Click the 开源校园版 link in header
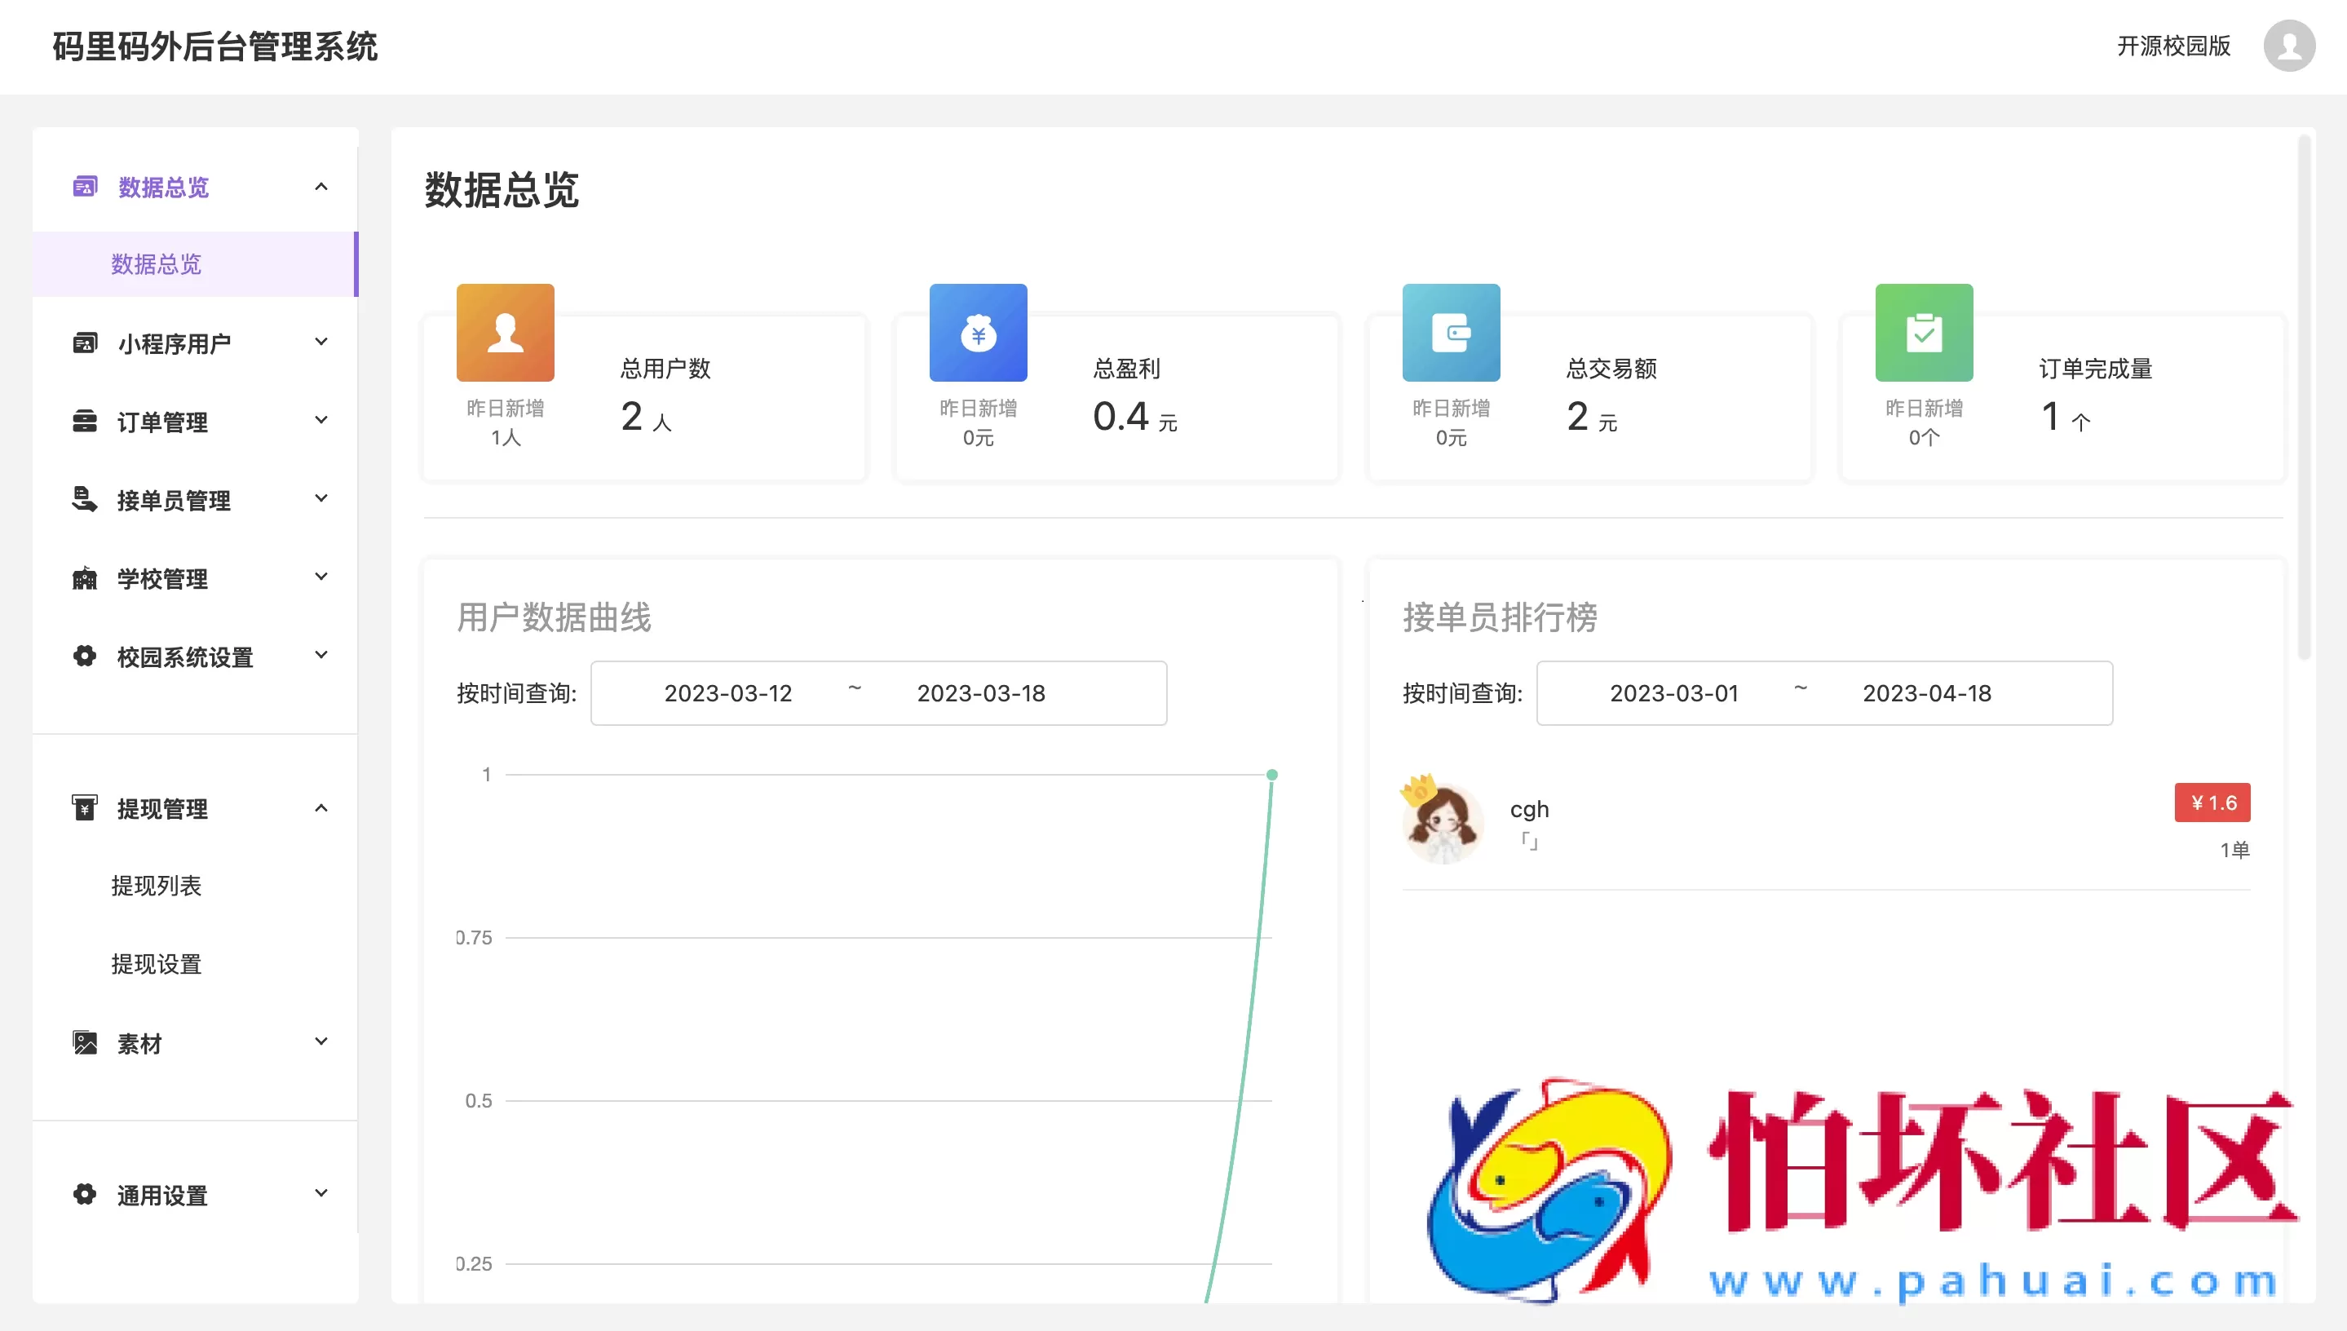 coord(2173,46)
